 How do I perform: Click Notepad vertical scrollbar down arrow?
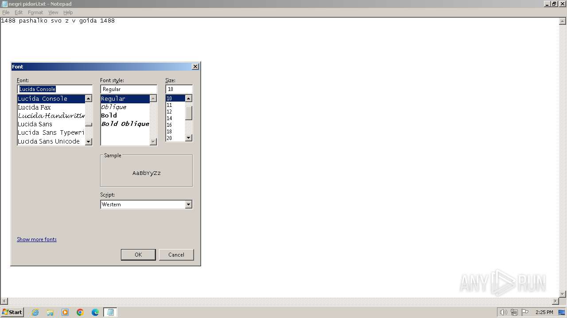click(x=563, y=294)
